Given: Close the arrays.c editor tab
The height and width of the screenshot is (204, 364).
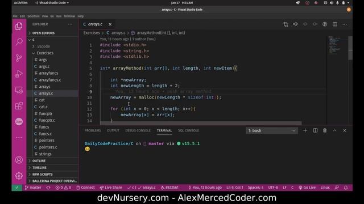Looking at the screenshot, I should (110, 24).
